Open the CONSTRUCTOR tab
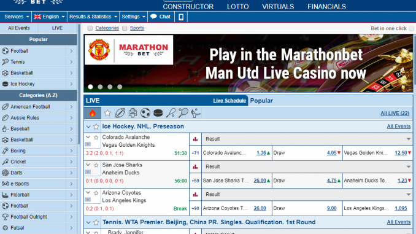Image resolution: width=416 pixels, height=234 pixels. [188, 7]
